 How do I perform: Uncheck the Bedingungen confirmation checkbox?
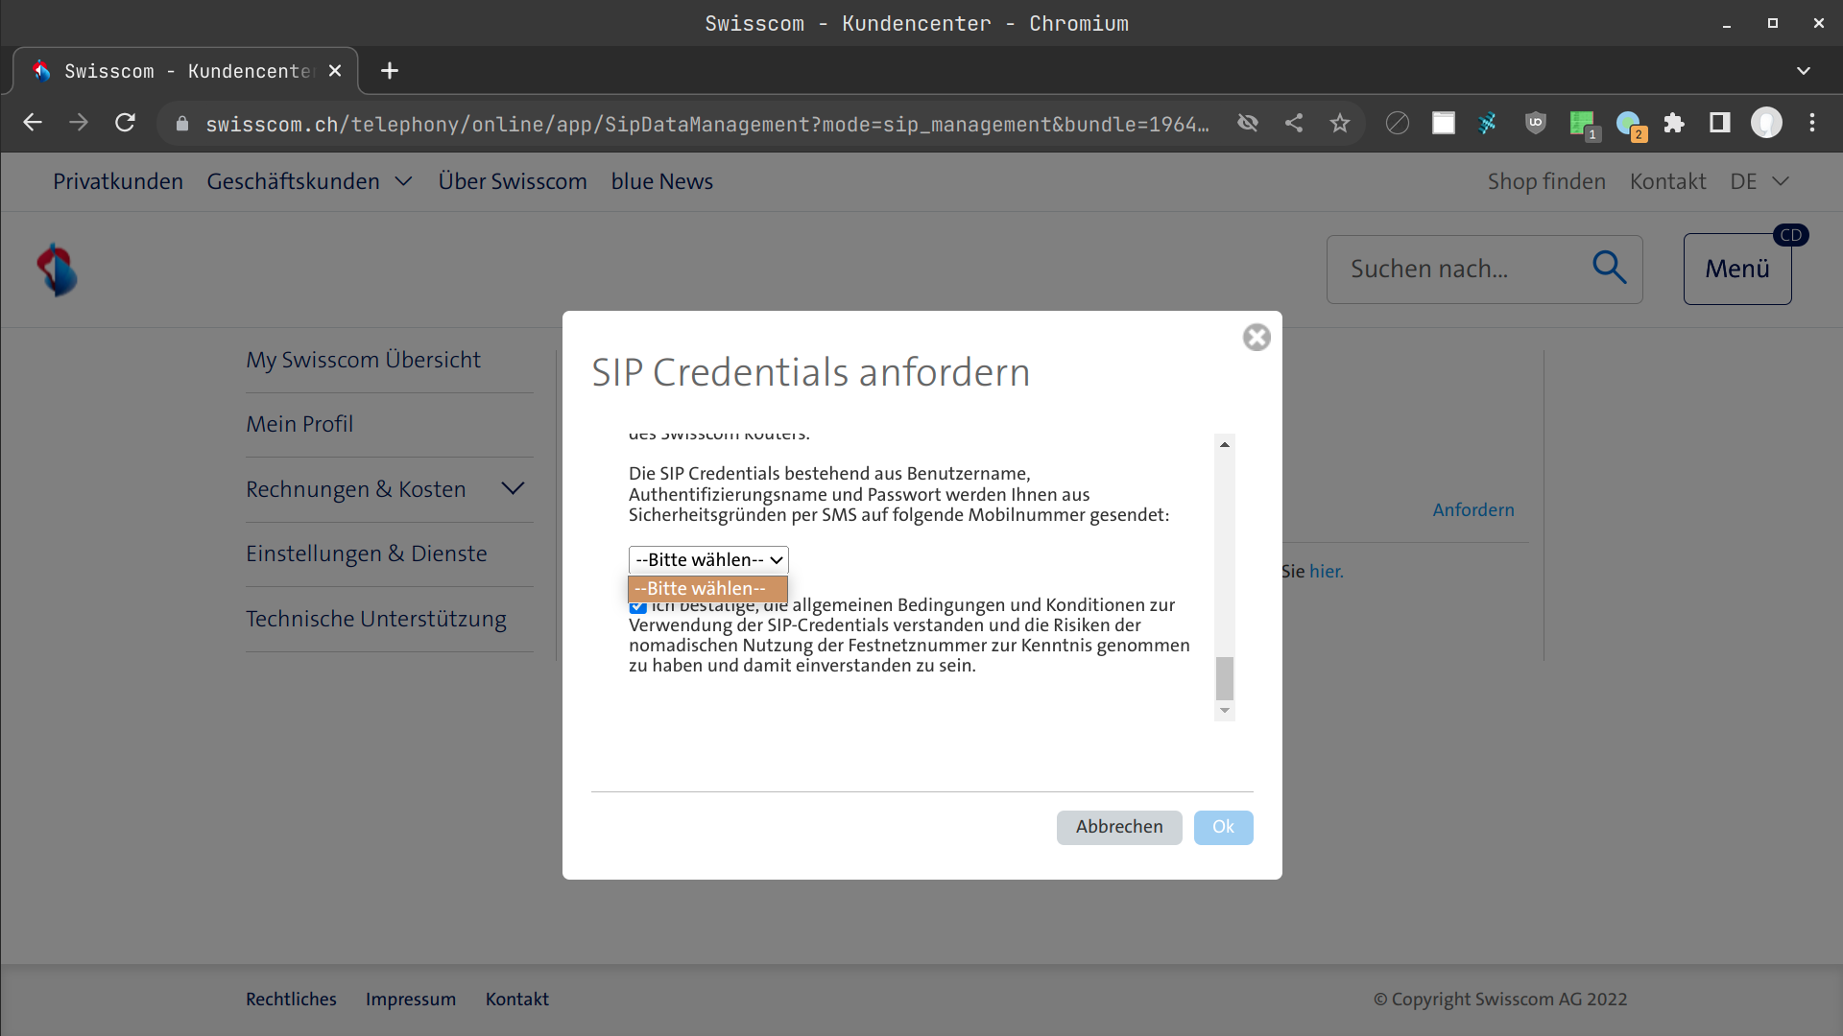[637, 607]
